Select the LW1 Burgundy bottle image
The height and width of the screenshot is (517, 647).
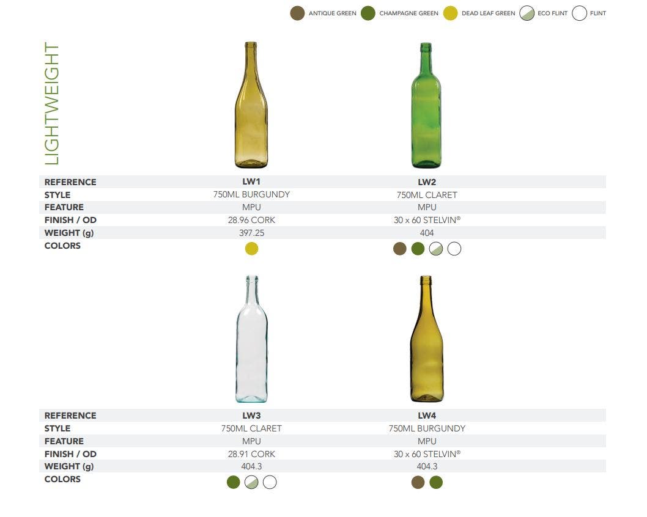(251, 105)
